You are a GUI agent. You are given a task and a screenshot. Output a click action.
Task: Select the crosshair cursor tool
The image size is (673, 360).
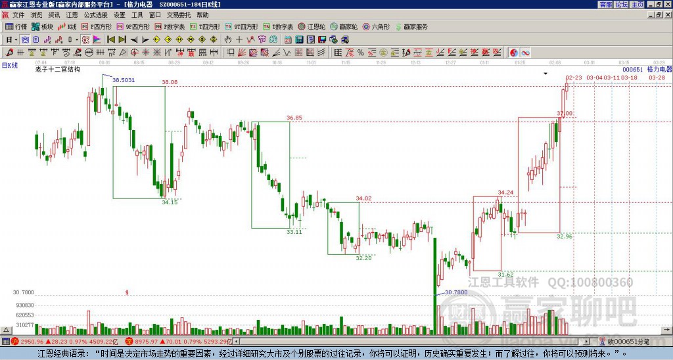tap(239, 40)
